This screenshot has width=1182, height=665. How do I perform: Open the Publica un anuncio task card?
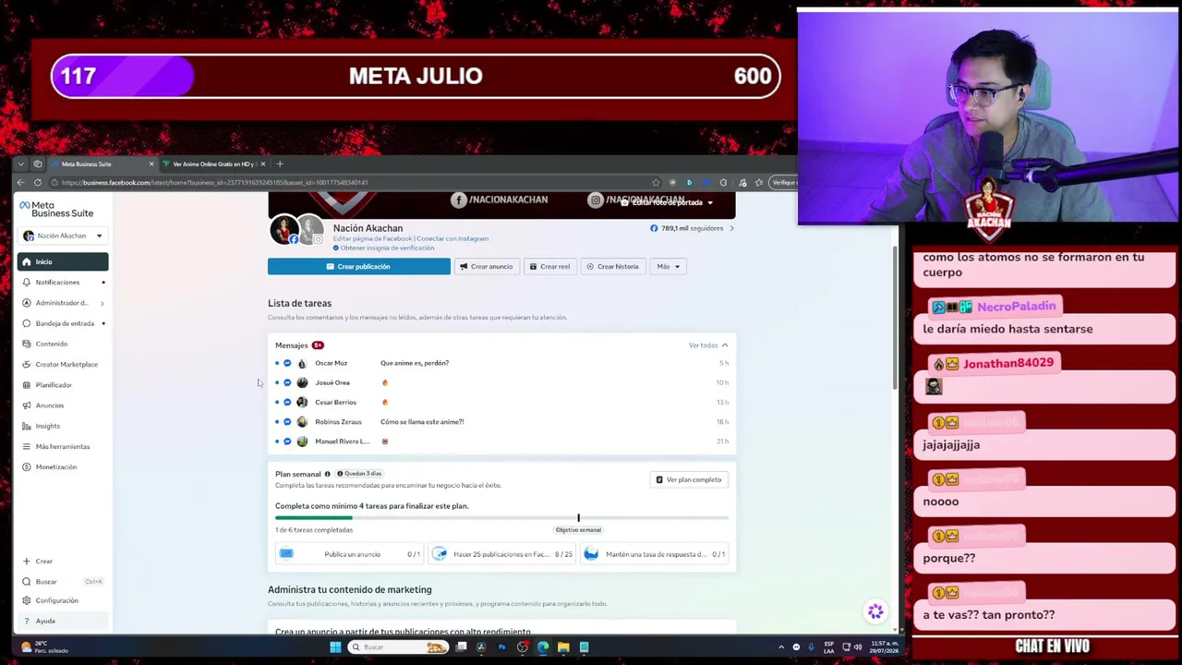click(349, 554)
